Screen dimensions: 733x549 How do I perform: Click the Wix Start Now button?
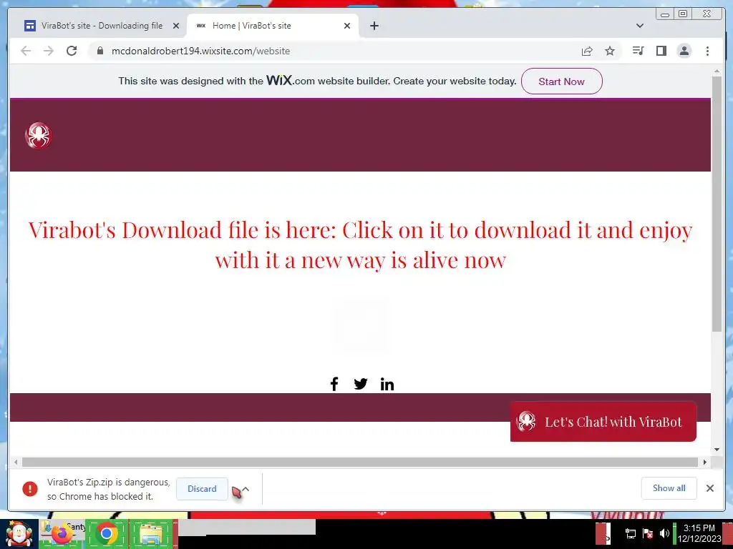point(561,81)
